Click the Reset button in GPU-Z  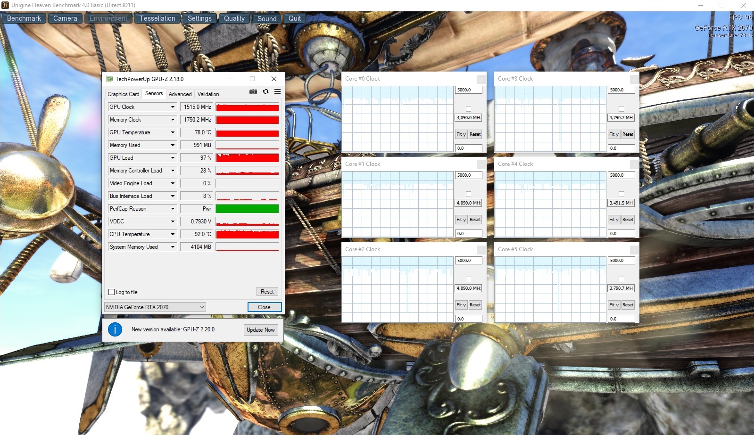tap(267, 292)
